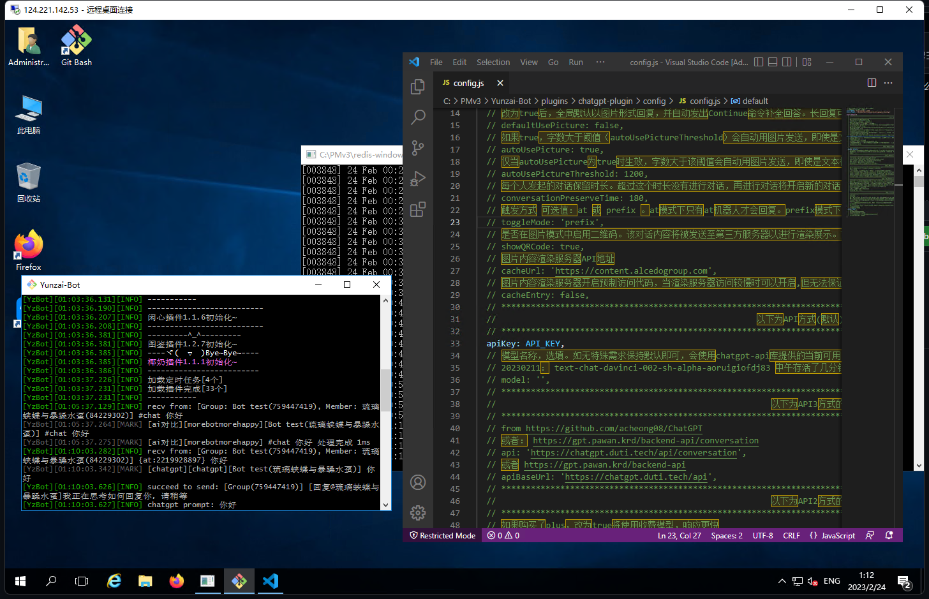
Task: Open the notifications bell in VS Code status bar
Action: pyautogui.click(x=889, y=536)
